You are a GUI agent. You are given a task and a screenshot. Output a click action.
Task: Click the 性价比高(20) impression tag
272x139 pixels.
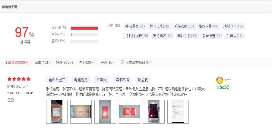160,26
